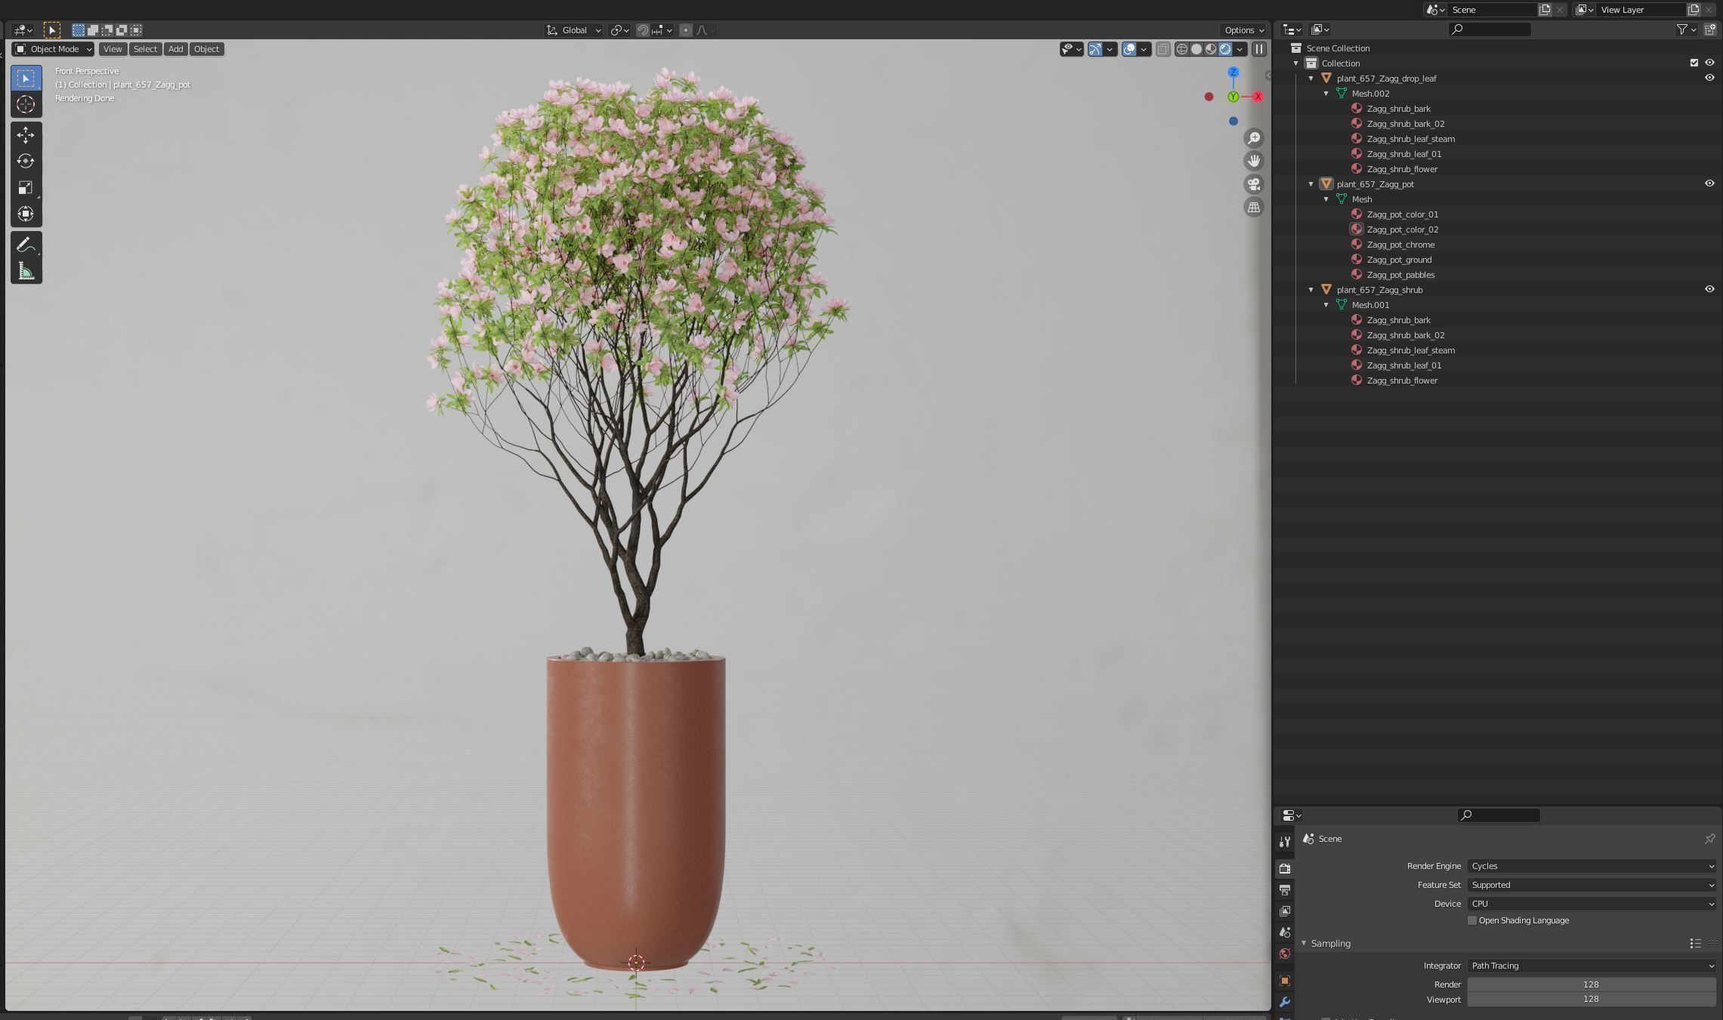
Task: Toggle viewport gizmos display
Action: (1095, 49)
